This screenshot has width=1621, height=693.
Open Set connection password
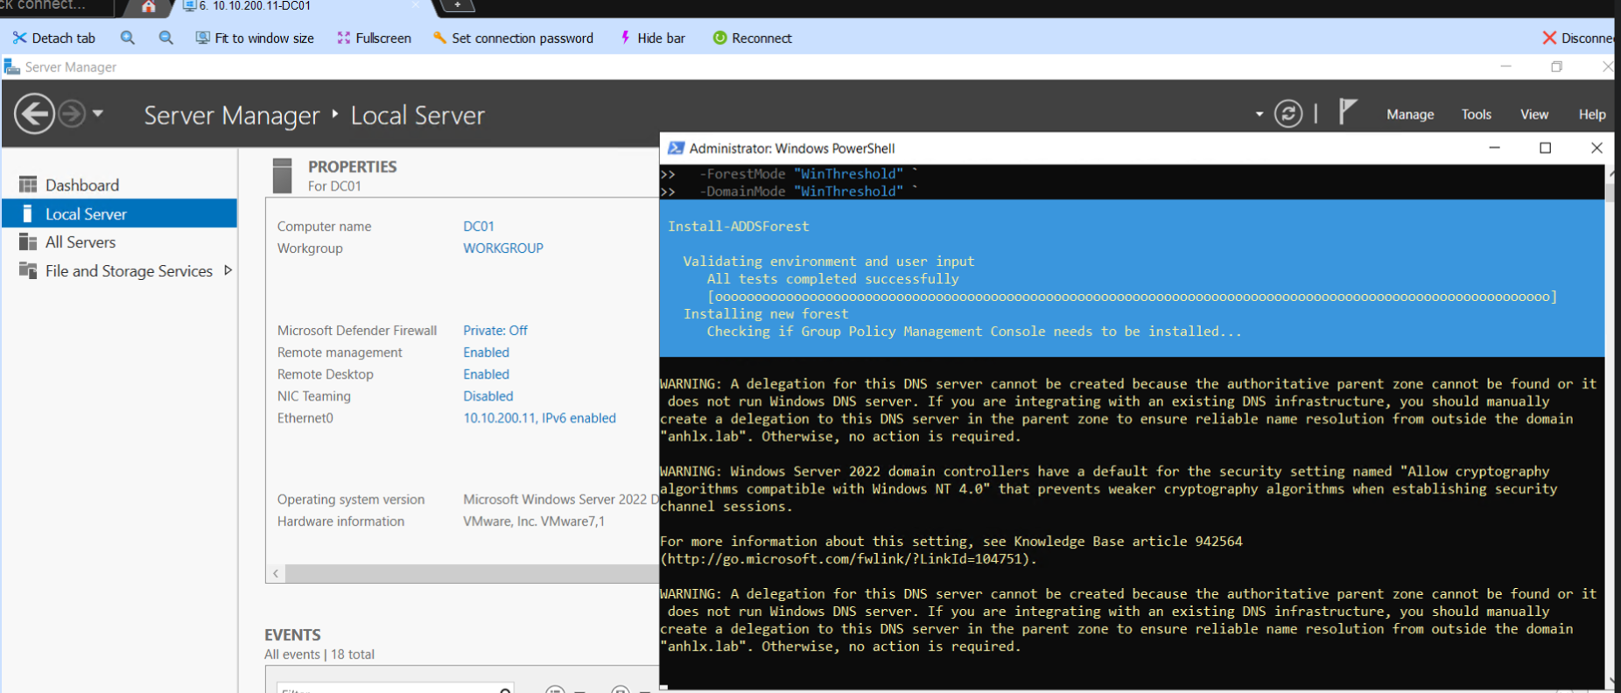[513, 38]
